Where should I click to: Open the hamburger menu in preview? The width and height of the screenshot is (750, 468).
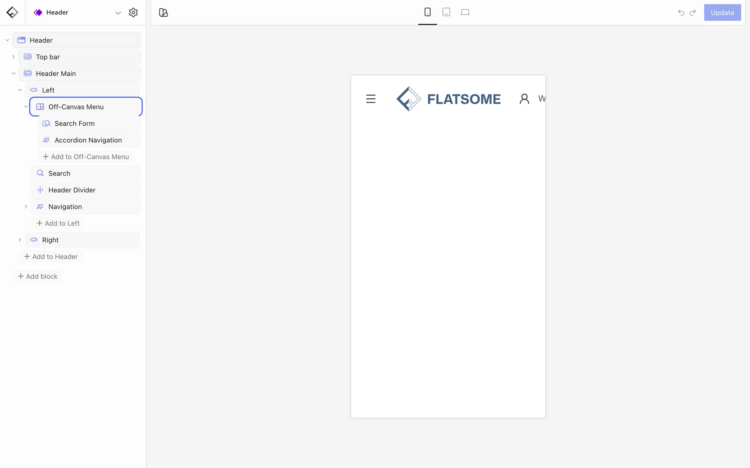coord(371,99)
